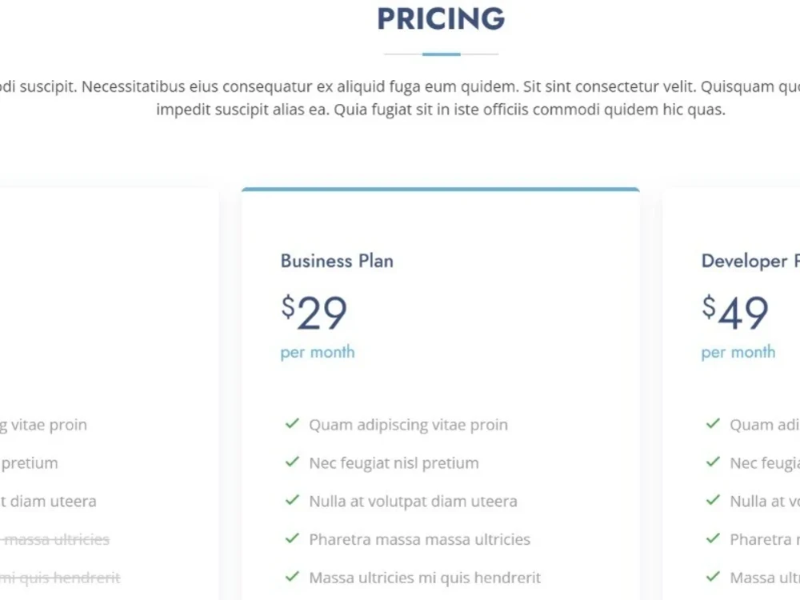Click Developer Plan's 'Pharetra' checkmark icon
Viewport: 800px width, 600px height.
coord(713,538)
